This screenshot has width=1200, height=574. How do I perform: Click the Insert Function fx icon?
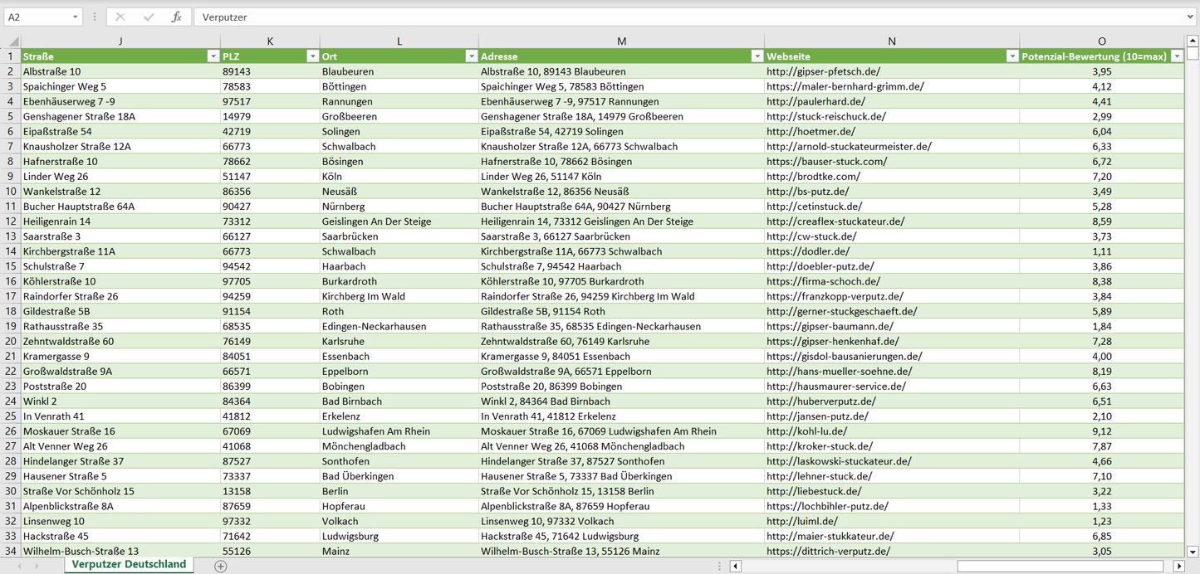(x=176, y=17)
